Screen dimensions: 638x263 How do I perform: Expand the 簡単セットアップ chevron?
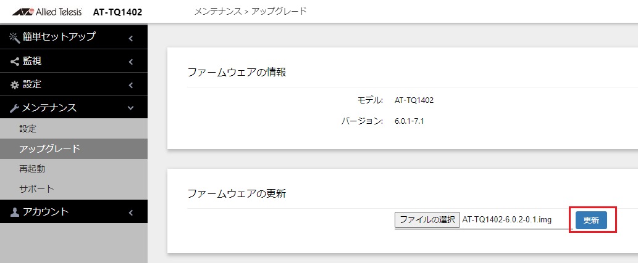[130, 39]
